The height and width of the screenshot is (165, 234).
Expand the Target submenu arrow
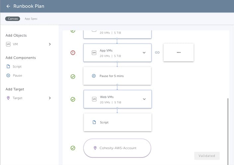click(50, 98)
